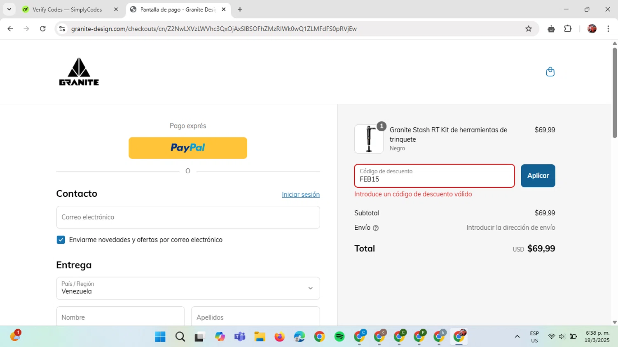Click the Apellidos input field
Screen dimensions: 618x347
point(255,316)
